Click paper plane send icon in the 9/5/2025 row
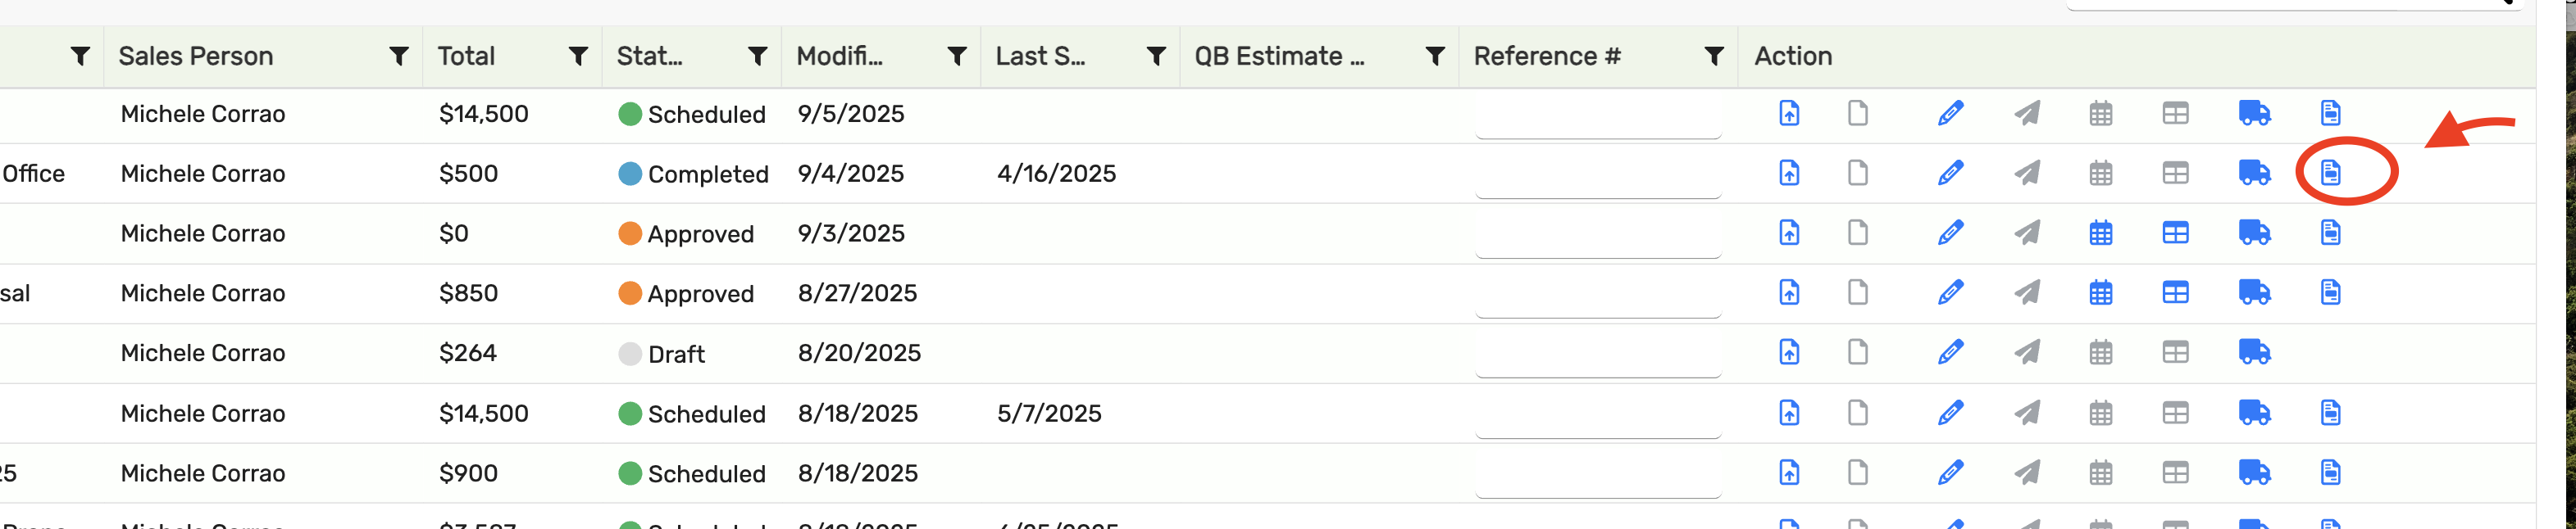 tap(2027, 114)
